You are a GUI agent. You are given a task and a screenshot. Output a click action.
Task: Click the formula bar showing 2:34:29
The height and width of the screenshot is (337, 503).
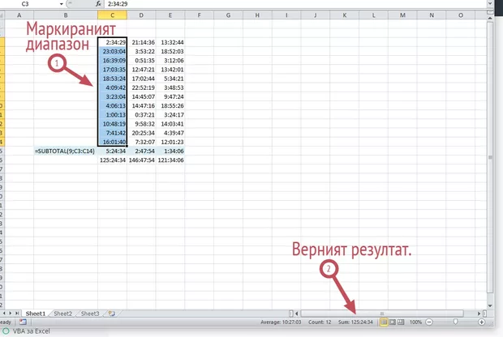[x=295, y=4]
